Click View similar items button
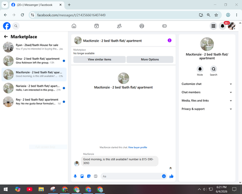This screenshot has height=194, width=242. pyautogui.click(x=99, y=60)
